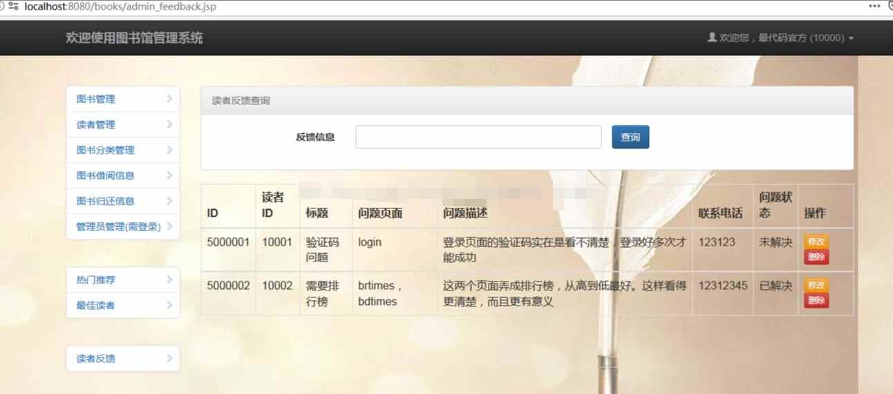The height and width of the screenshot is (394, 893).
Task: Open 读者反馈 in the sidebar
Action: coord(123,359)
